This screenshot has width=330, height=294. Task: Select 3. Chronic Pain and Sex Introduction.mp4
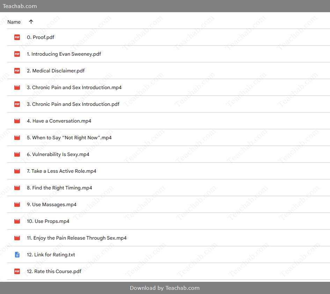point(74,87)
